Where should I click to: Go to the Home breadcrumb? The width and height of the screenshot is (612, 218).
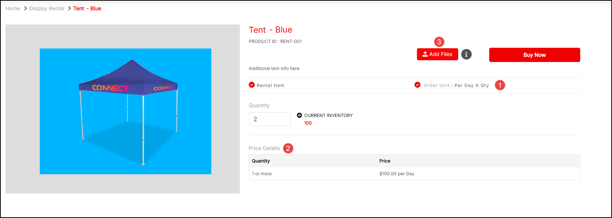click(x=13, y=8)
